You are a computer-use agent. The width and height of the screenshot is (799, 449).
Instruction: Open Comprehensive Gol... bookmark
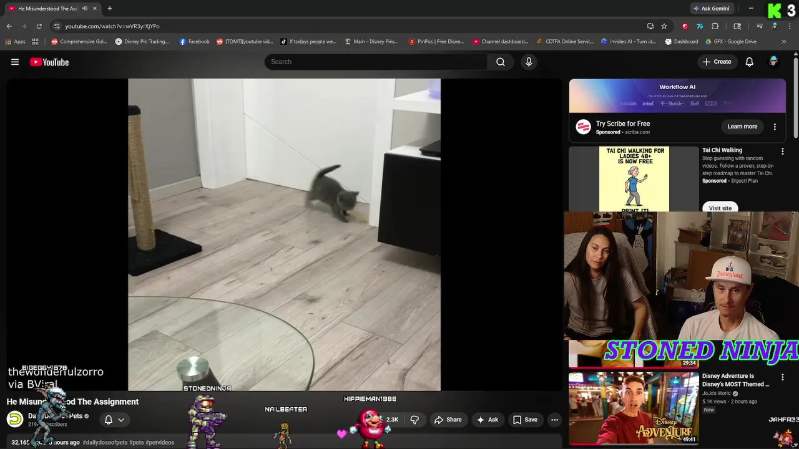[x=79, y=42]
